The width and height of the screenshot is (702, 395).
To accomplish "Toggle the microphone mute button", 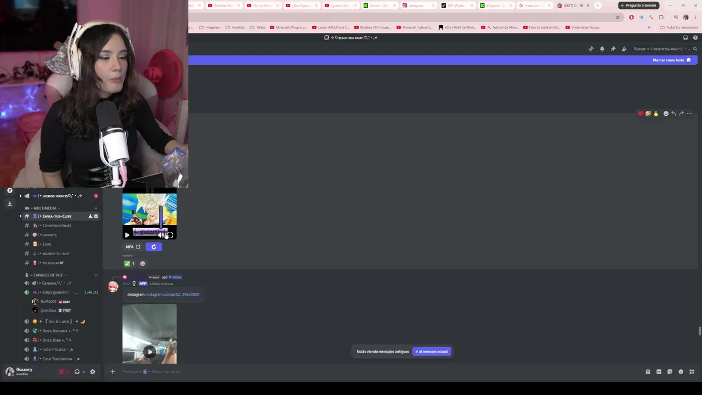I will (61, 372).
